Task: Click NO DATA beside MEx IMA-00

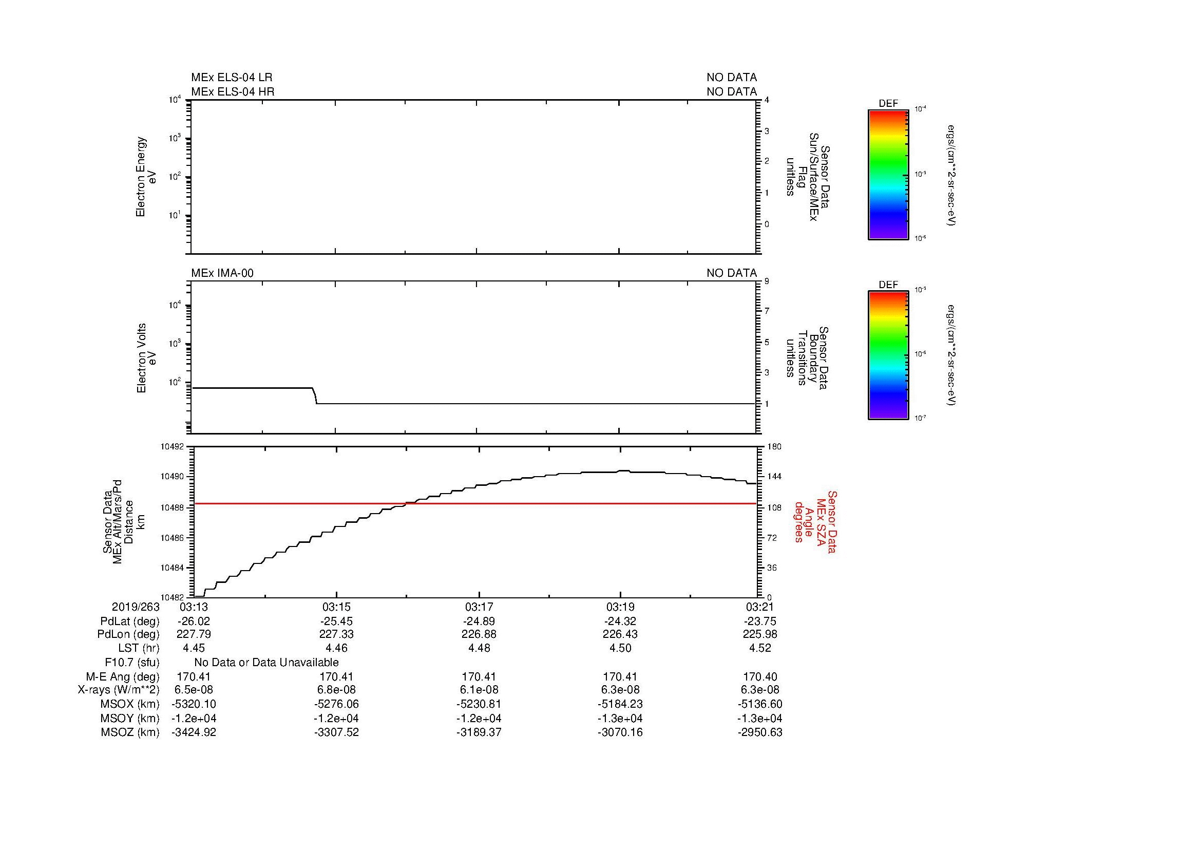Action: click(731, 273)
